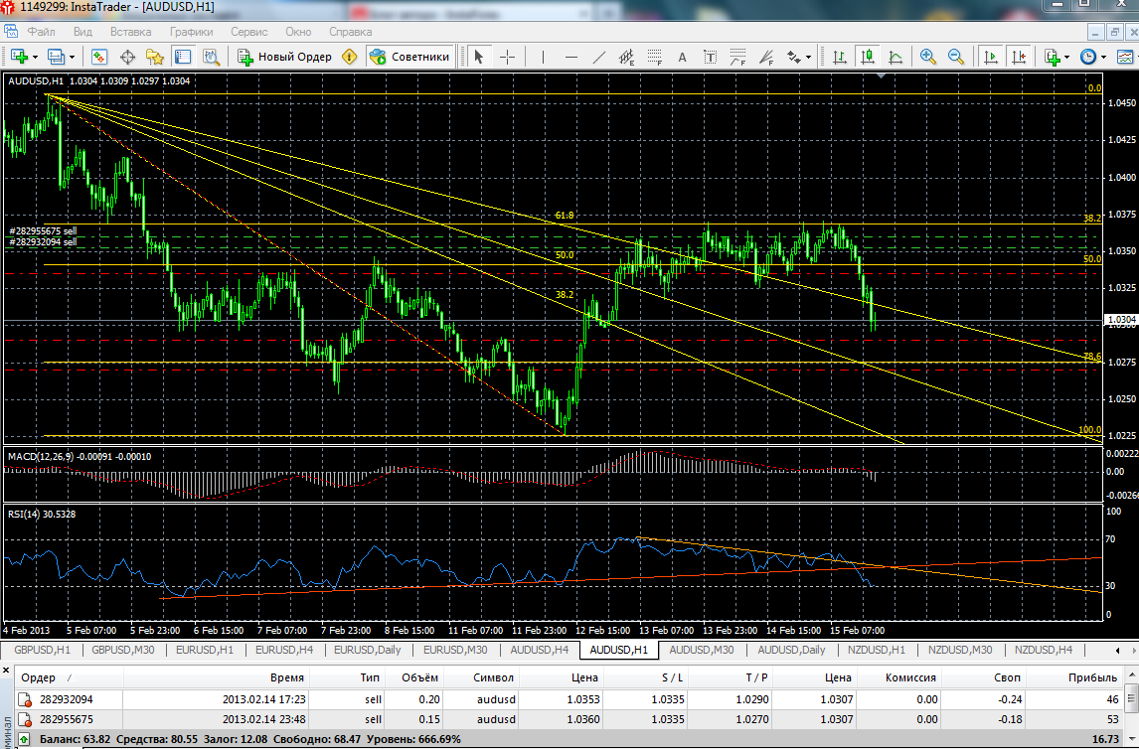
Task: Toggle the Navigator panel
Action: pos(155,57)
